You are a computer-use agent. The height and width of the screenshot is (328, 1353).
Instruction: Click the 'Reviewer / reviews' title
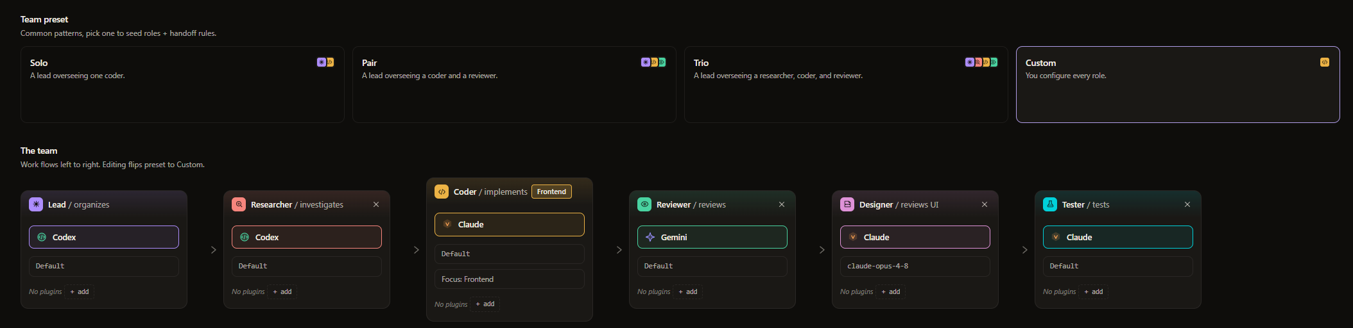coord(691,205)
